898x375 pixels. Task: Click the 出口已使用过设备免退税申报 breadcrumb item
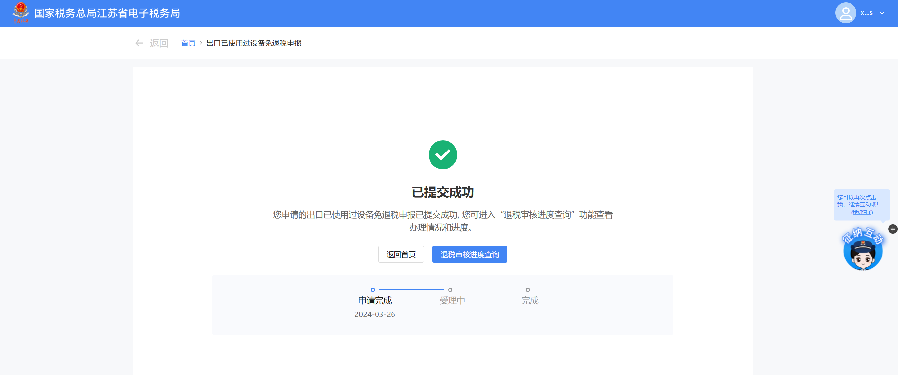point(253,43)
